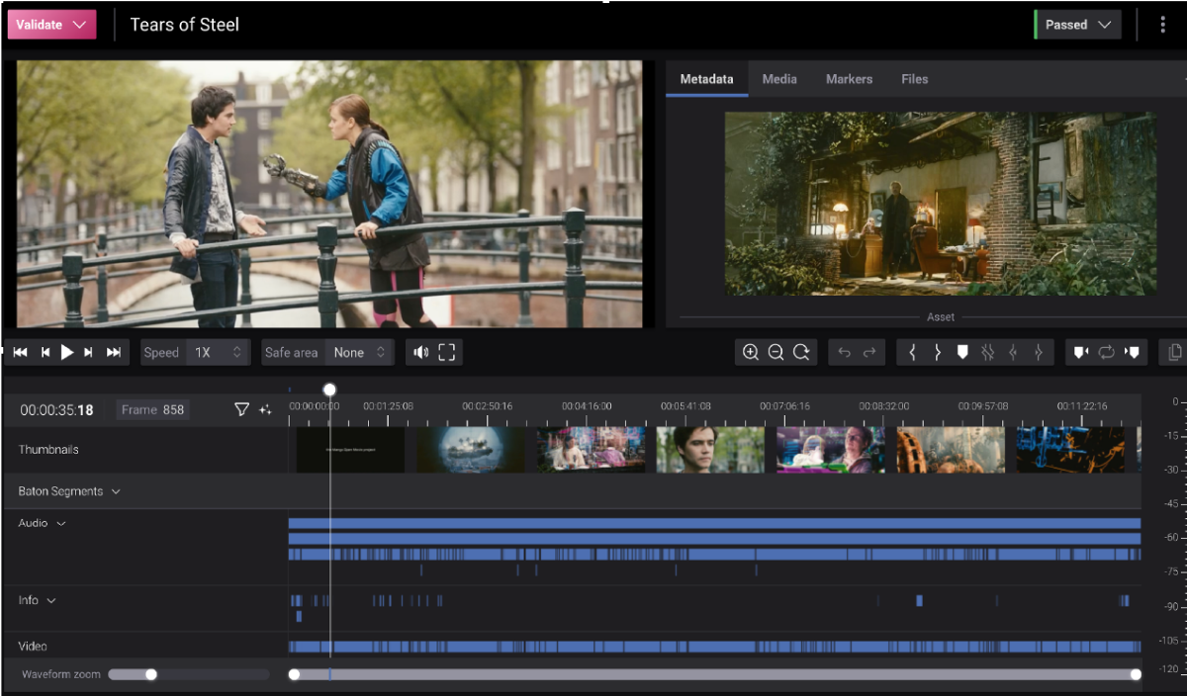
Task: Jump to the start of the video
Action: (x=20, y=353)
